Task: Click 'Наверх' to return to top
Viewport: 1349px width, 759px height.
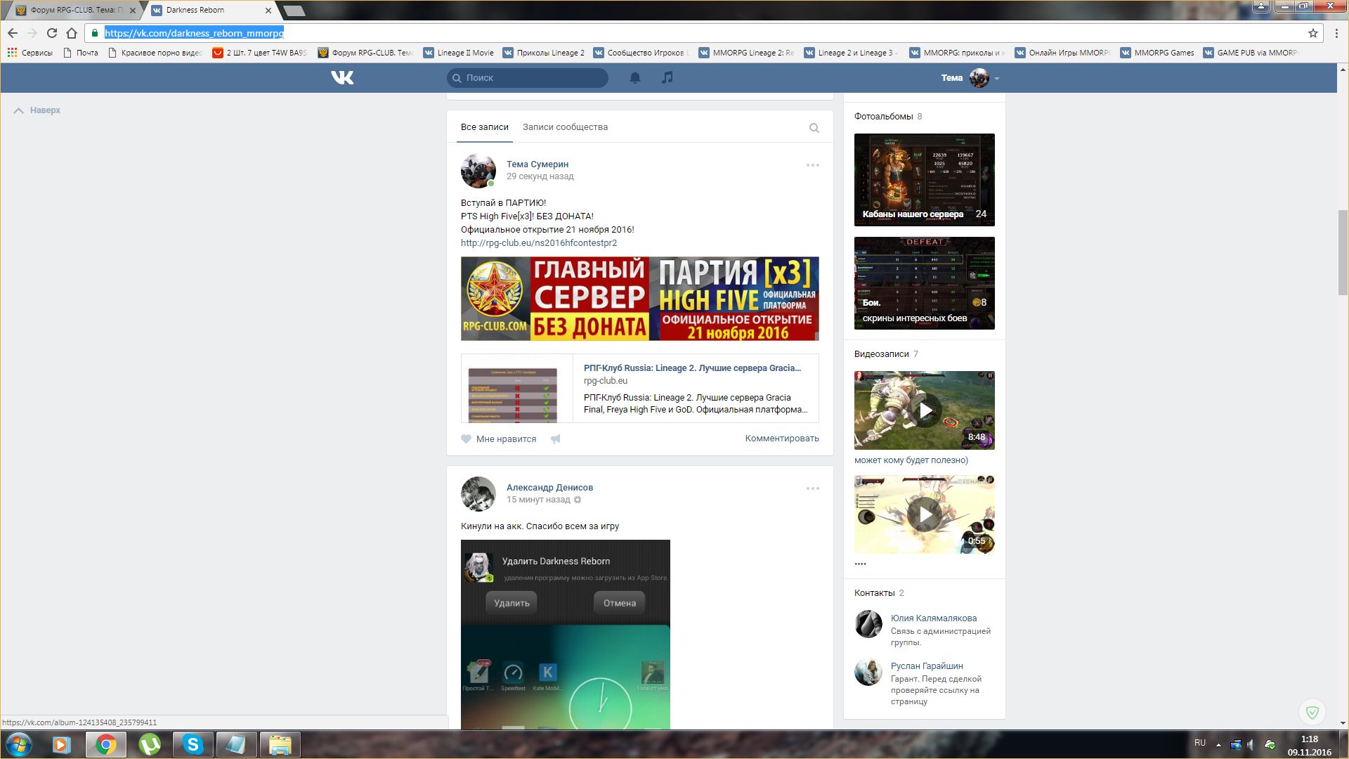Action: pos(37,110)
